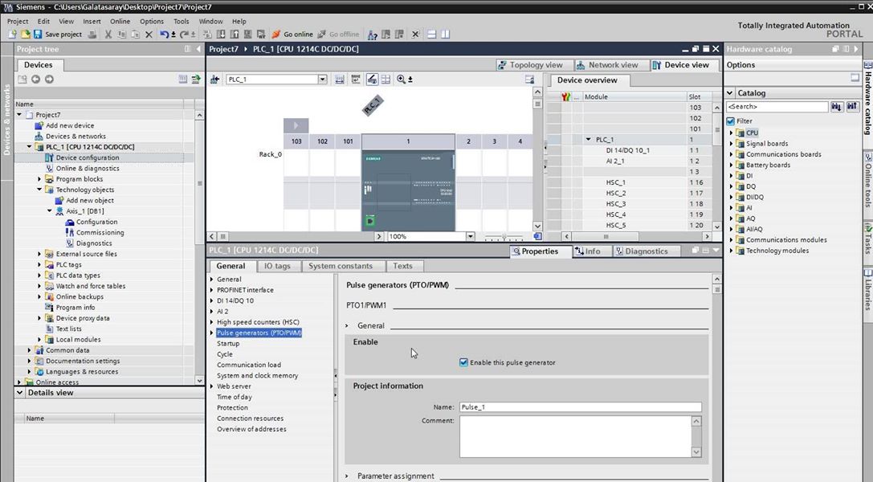Expand Signal boards catalog folder
The height and width of the screenshot is (482, 873).
[x=731, y=144]
